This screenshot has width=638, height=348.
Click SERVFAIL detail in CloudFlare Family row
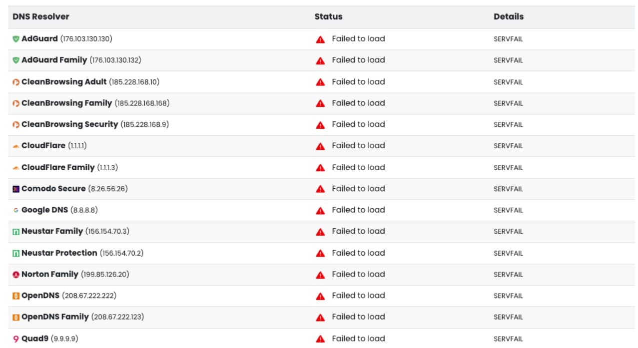[x=508, y=168]
